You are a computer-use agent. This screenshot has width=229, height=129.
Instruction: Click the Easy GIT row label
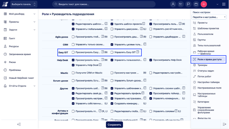pos(63,52)
